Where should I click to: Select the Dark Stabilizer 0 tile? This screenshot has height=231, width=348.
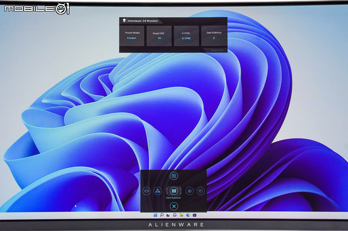[214, 36]
